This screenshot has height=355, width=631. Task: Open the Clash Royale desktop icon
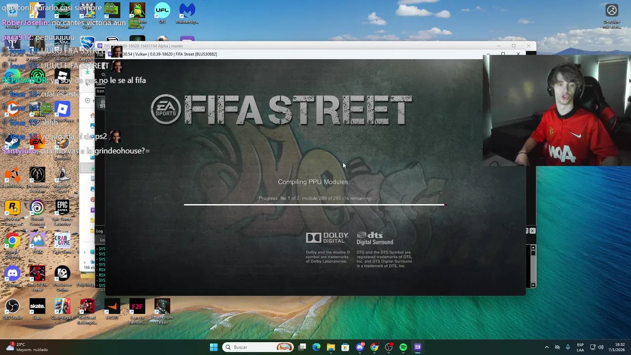point(62,309)
